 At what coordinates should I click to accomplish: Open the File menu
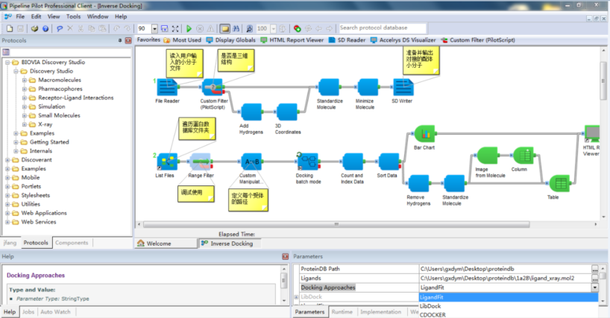click(20, 16)
